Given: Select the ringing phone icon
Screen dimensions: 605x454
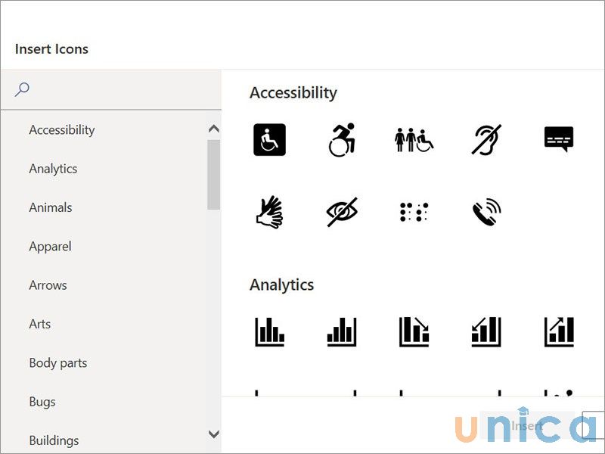Looking at the screenshot, I should pos(486,213).
